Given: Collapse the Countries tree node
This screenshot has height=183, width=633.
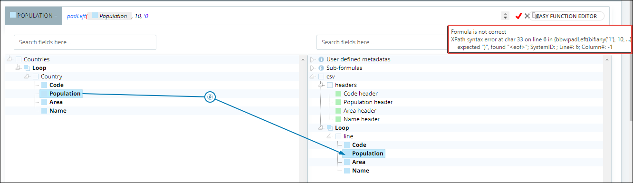Looking at the screenshot, I should click(10, 59).
